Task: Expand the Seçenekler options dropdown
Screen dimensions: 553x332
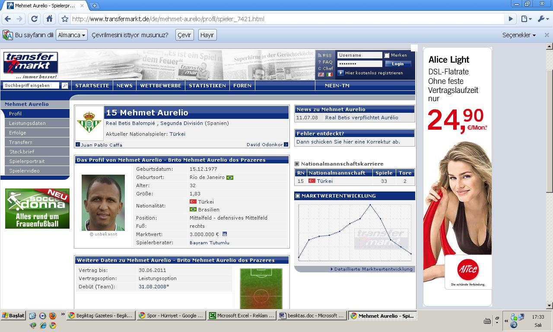Action: click(x=519, y=35)
